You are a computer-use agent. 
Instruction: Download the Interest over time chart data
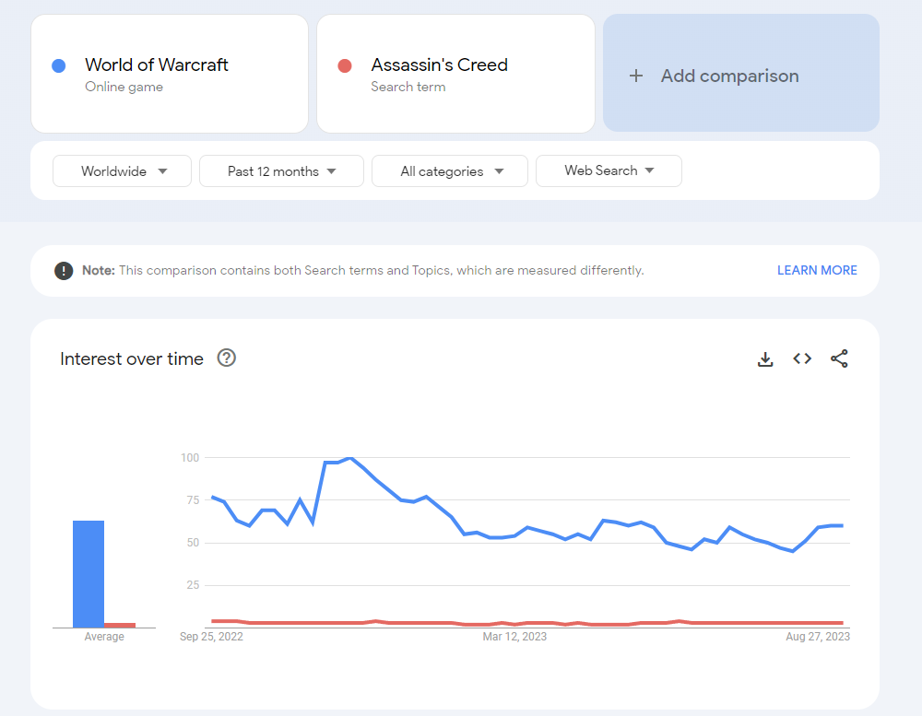point(765,358)
